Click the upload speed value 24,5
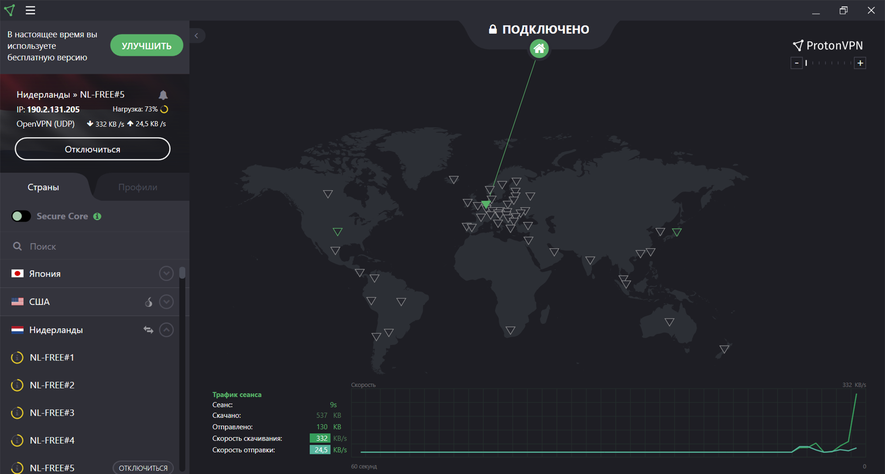Screen dimensions: 885x474 point(320,450)
